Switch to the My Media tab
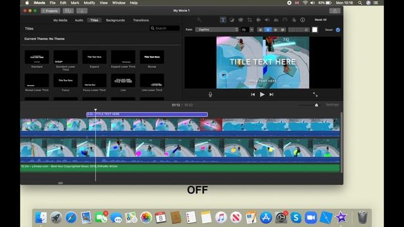The height and width of the screenshot is (227, 404). click(61, 20)
